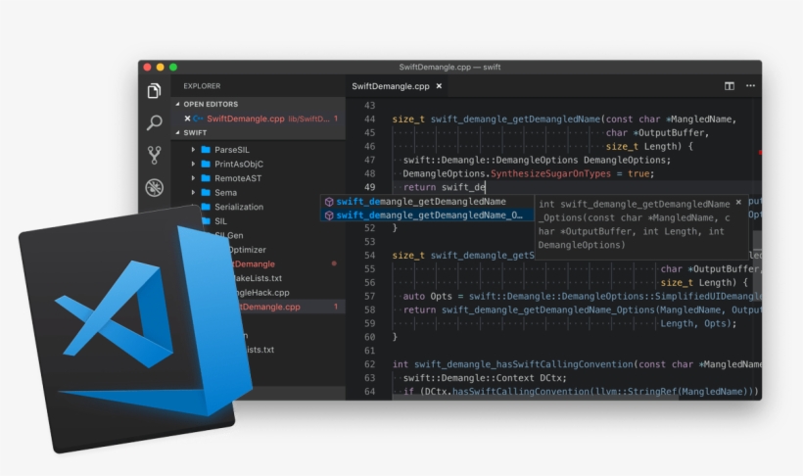Expand the PrintAsObjC folder arrow
Image resolution: width=803 pixels, height=476 pixels.
[193, 164]
